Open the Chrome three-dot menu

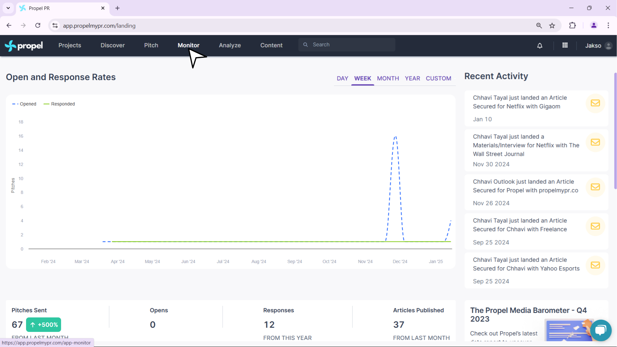(608, 25)
